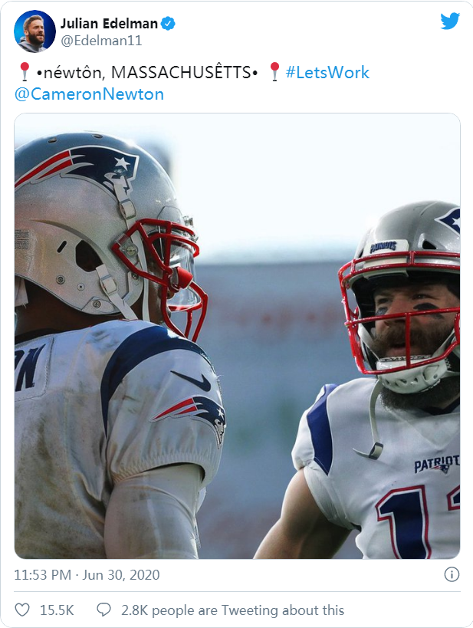Open the tweet info circle icon

[x=452, y=575]
